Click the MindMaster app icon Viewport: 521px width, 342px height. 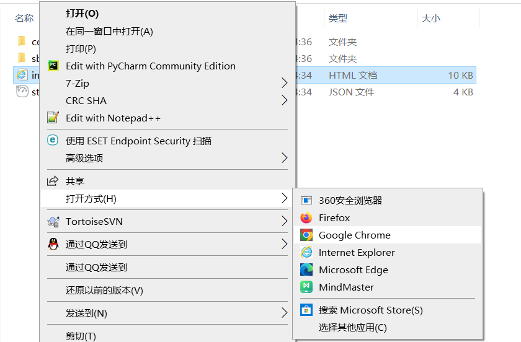(x=306, y=287)
